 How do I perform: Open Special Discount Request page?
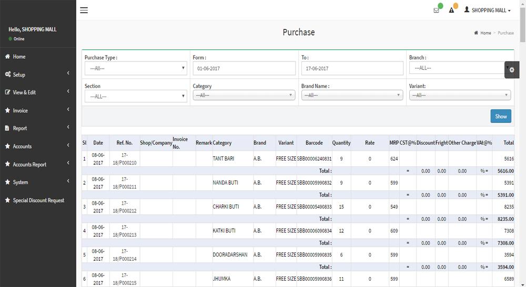38,200
